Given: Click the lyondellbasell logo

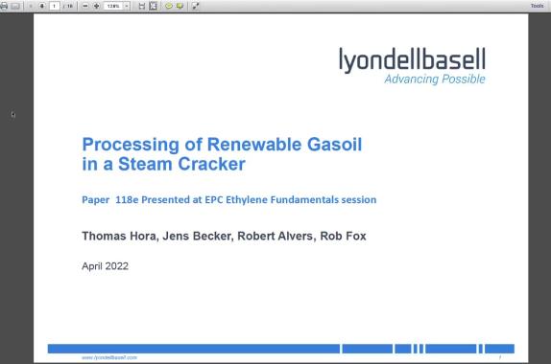Looking at the screenshot, I should click(x=412, y=66).
